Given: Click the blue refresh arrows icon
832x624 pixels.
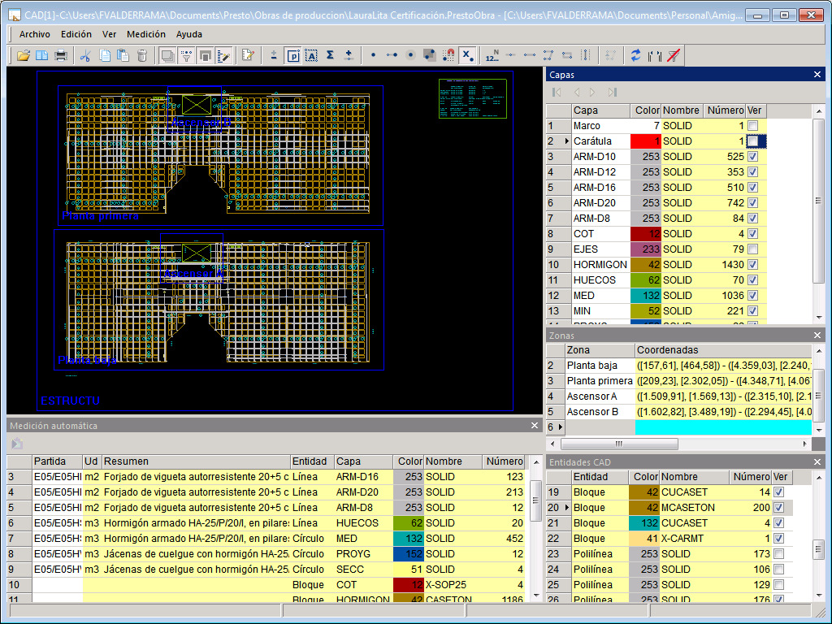Looking at the screenshot, I should pos(635,55).
